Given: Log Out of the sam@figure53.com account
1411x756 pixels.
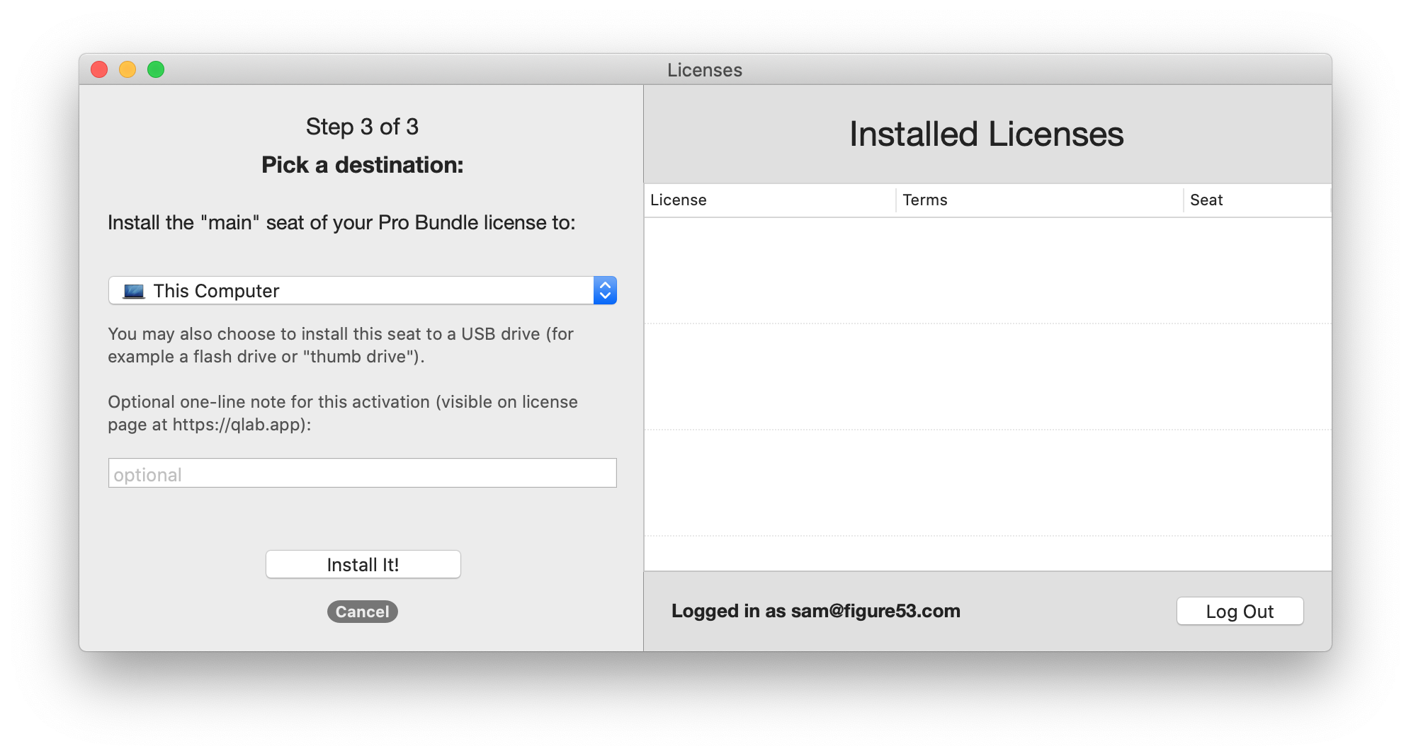Looking at the screenshot, I should pos(1240,612).
